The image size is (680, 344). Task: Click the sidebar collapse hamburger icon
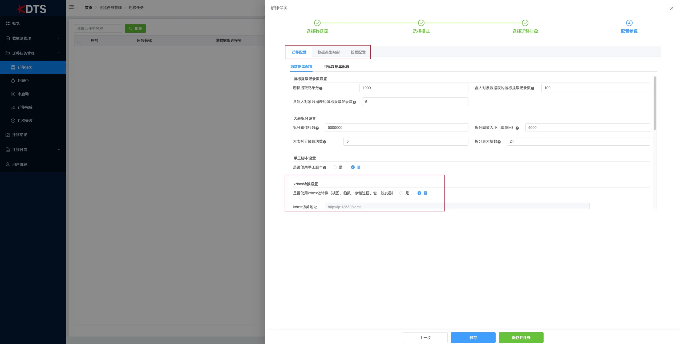tap(71, 7)
